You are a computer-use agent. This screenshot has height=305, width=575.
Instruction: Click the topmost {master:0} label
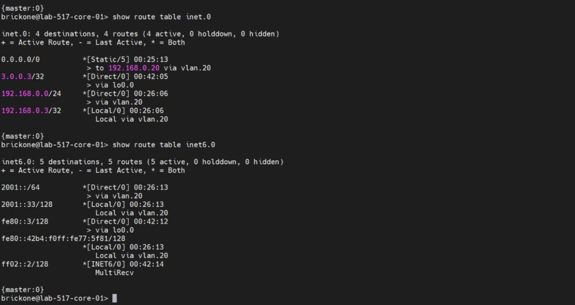tap(22, 8)
